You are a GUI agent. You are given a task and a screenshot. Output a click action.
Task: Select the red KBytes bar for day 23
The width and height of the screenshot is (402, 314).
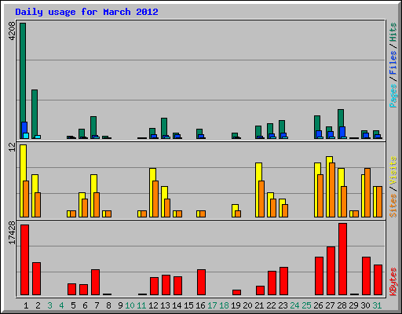click(283, 281)
